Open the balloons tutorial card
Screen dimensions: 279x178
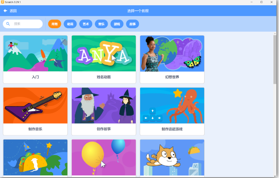[104, 158]
